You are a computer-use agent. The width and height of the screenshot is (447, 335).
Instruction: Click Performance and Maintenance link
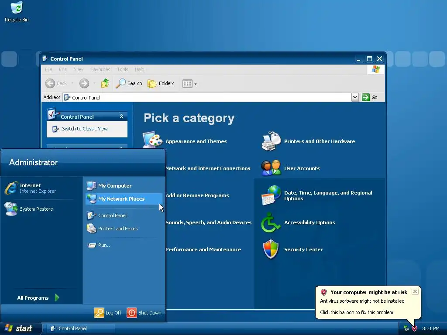[x=203, y=250]
